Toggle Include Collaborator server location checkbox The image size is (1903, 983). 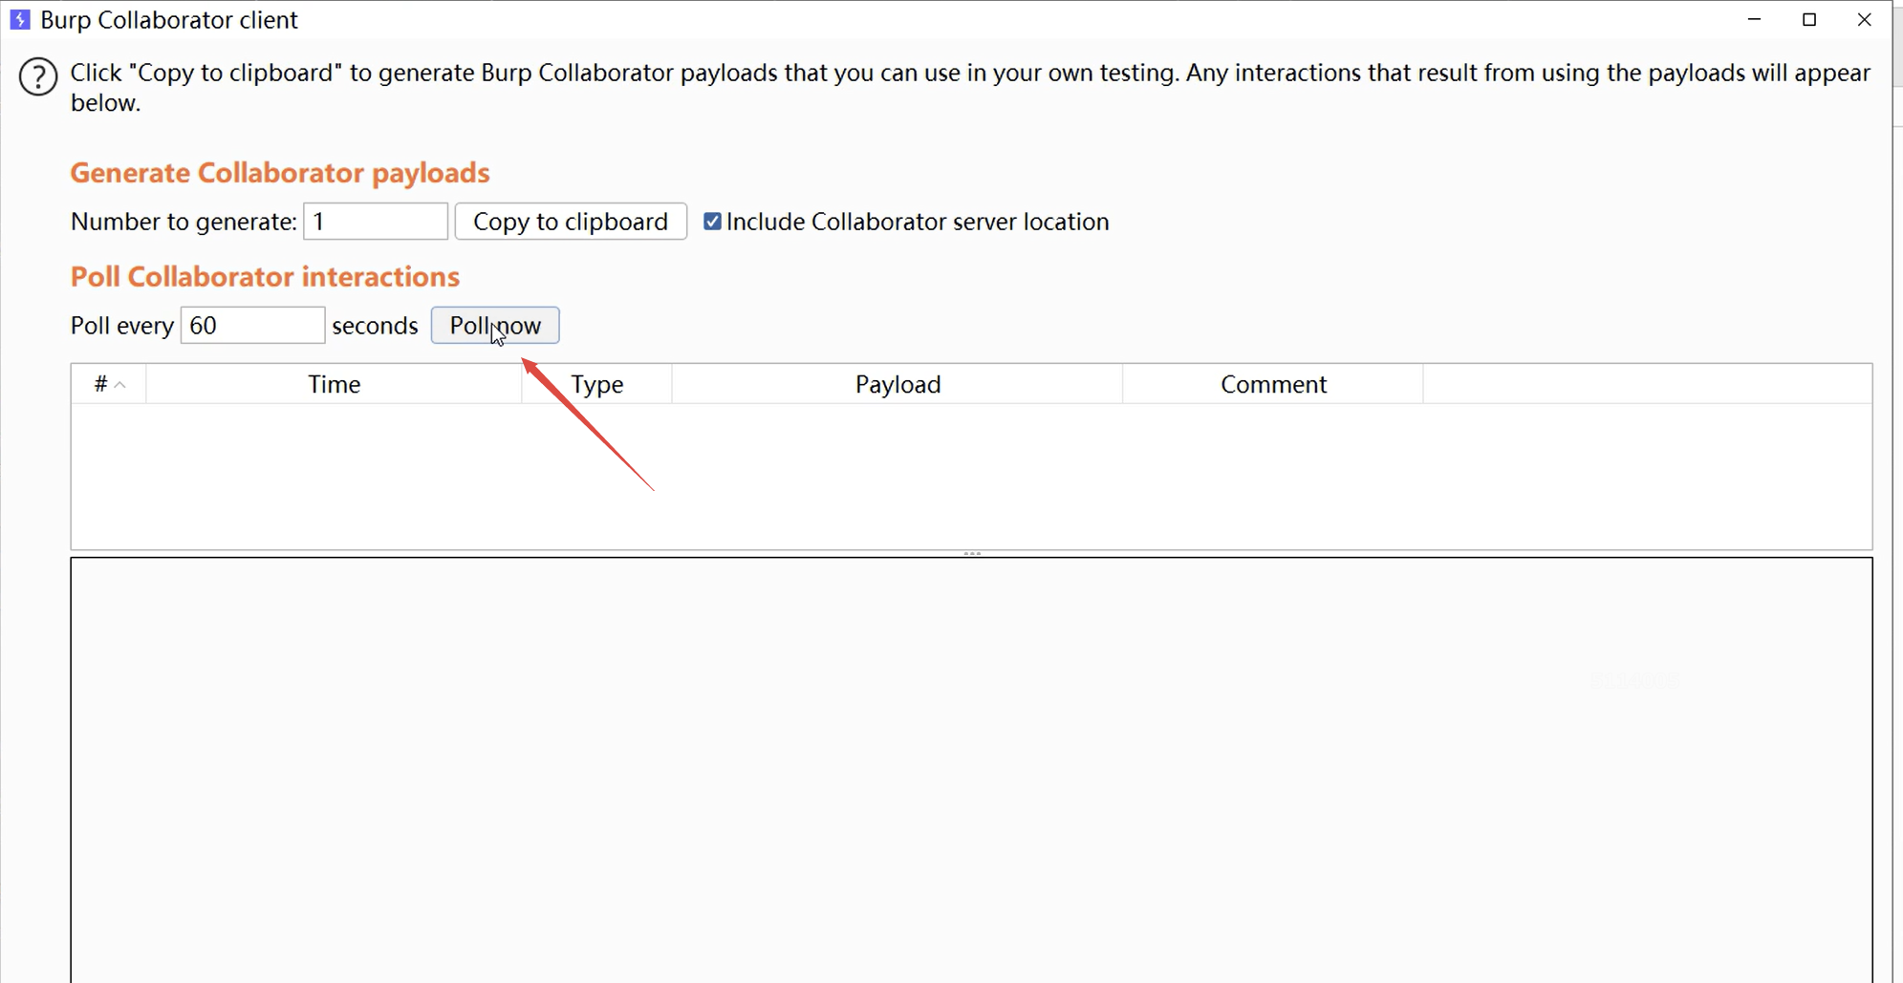(712, 222)
